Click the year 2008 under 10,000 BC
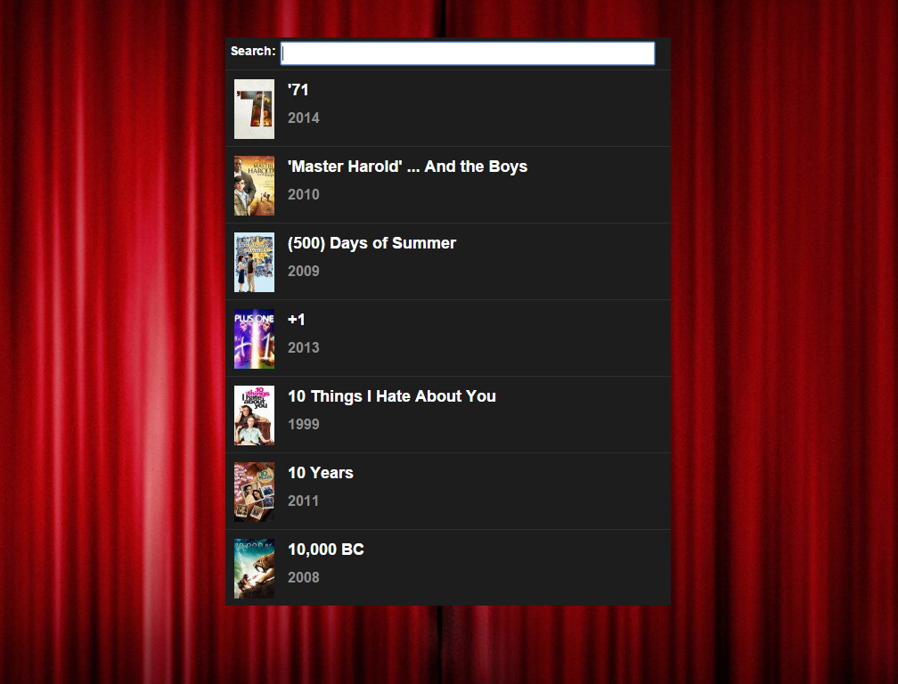 304,577
